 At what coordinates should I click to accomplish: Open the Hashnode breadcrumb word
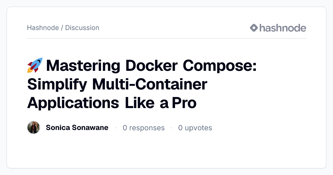[x=43, y=28]
